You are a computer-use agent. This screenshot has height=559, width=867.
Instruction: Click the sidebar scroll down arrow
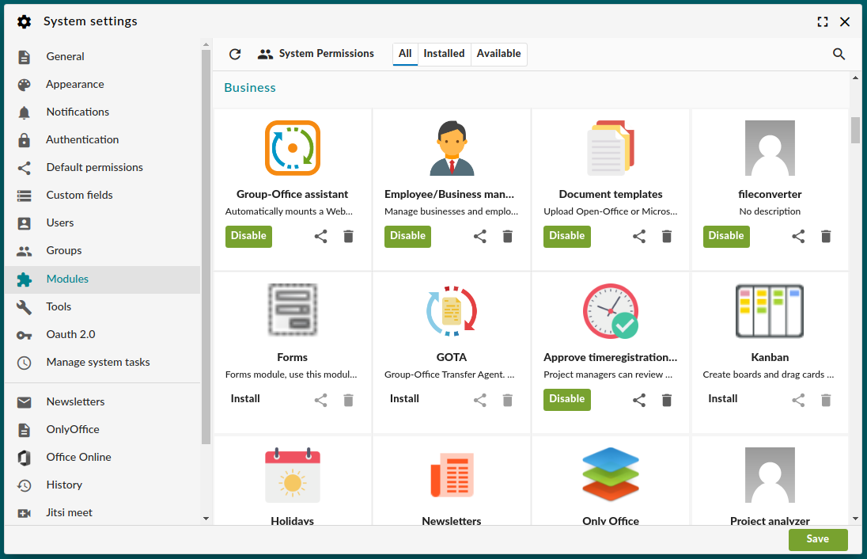[x=206, y=519]
